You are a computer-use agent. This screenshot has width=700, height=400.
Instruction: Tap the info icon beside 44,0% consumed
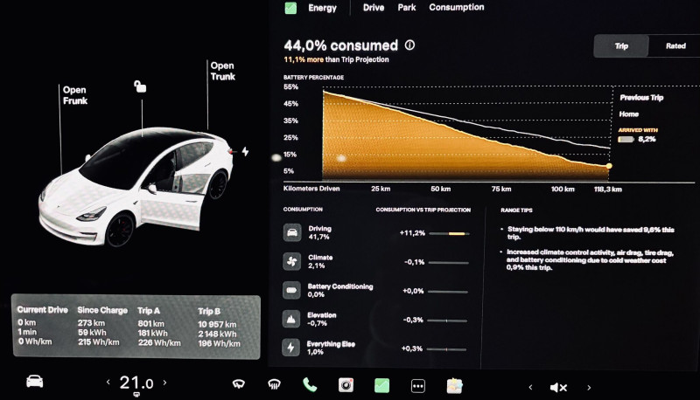(409, 45)
